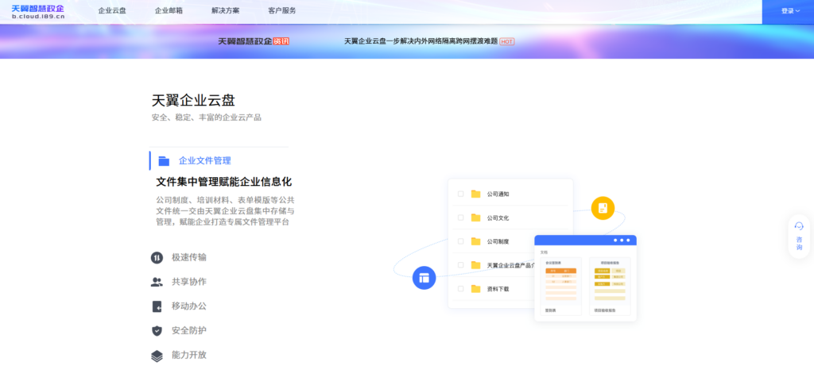Tick the checkbox next to 公司通知
Screen dimensions: 814x385
(x=460, y=194)
